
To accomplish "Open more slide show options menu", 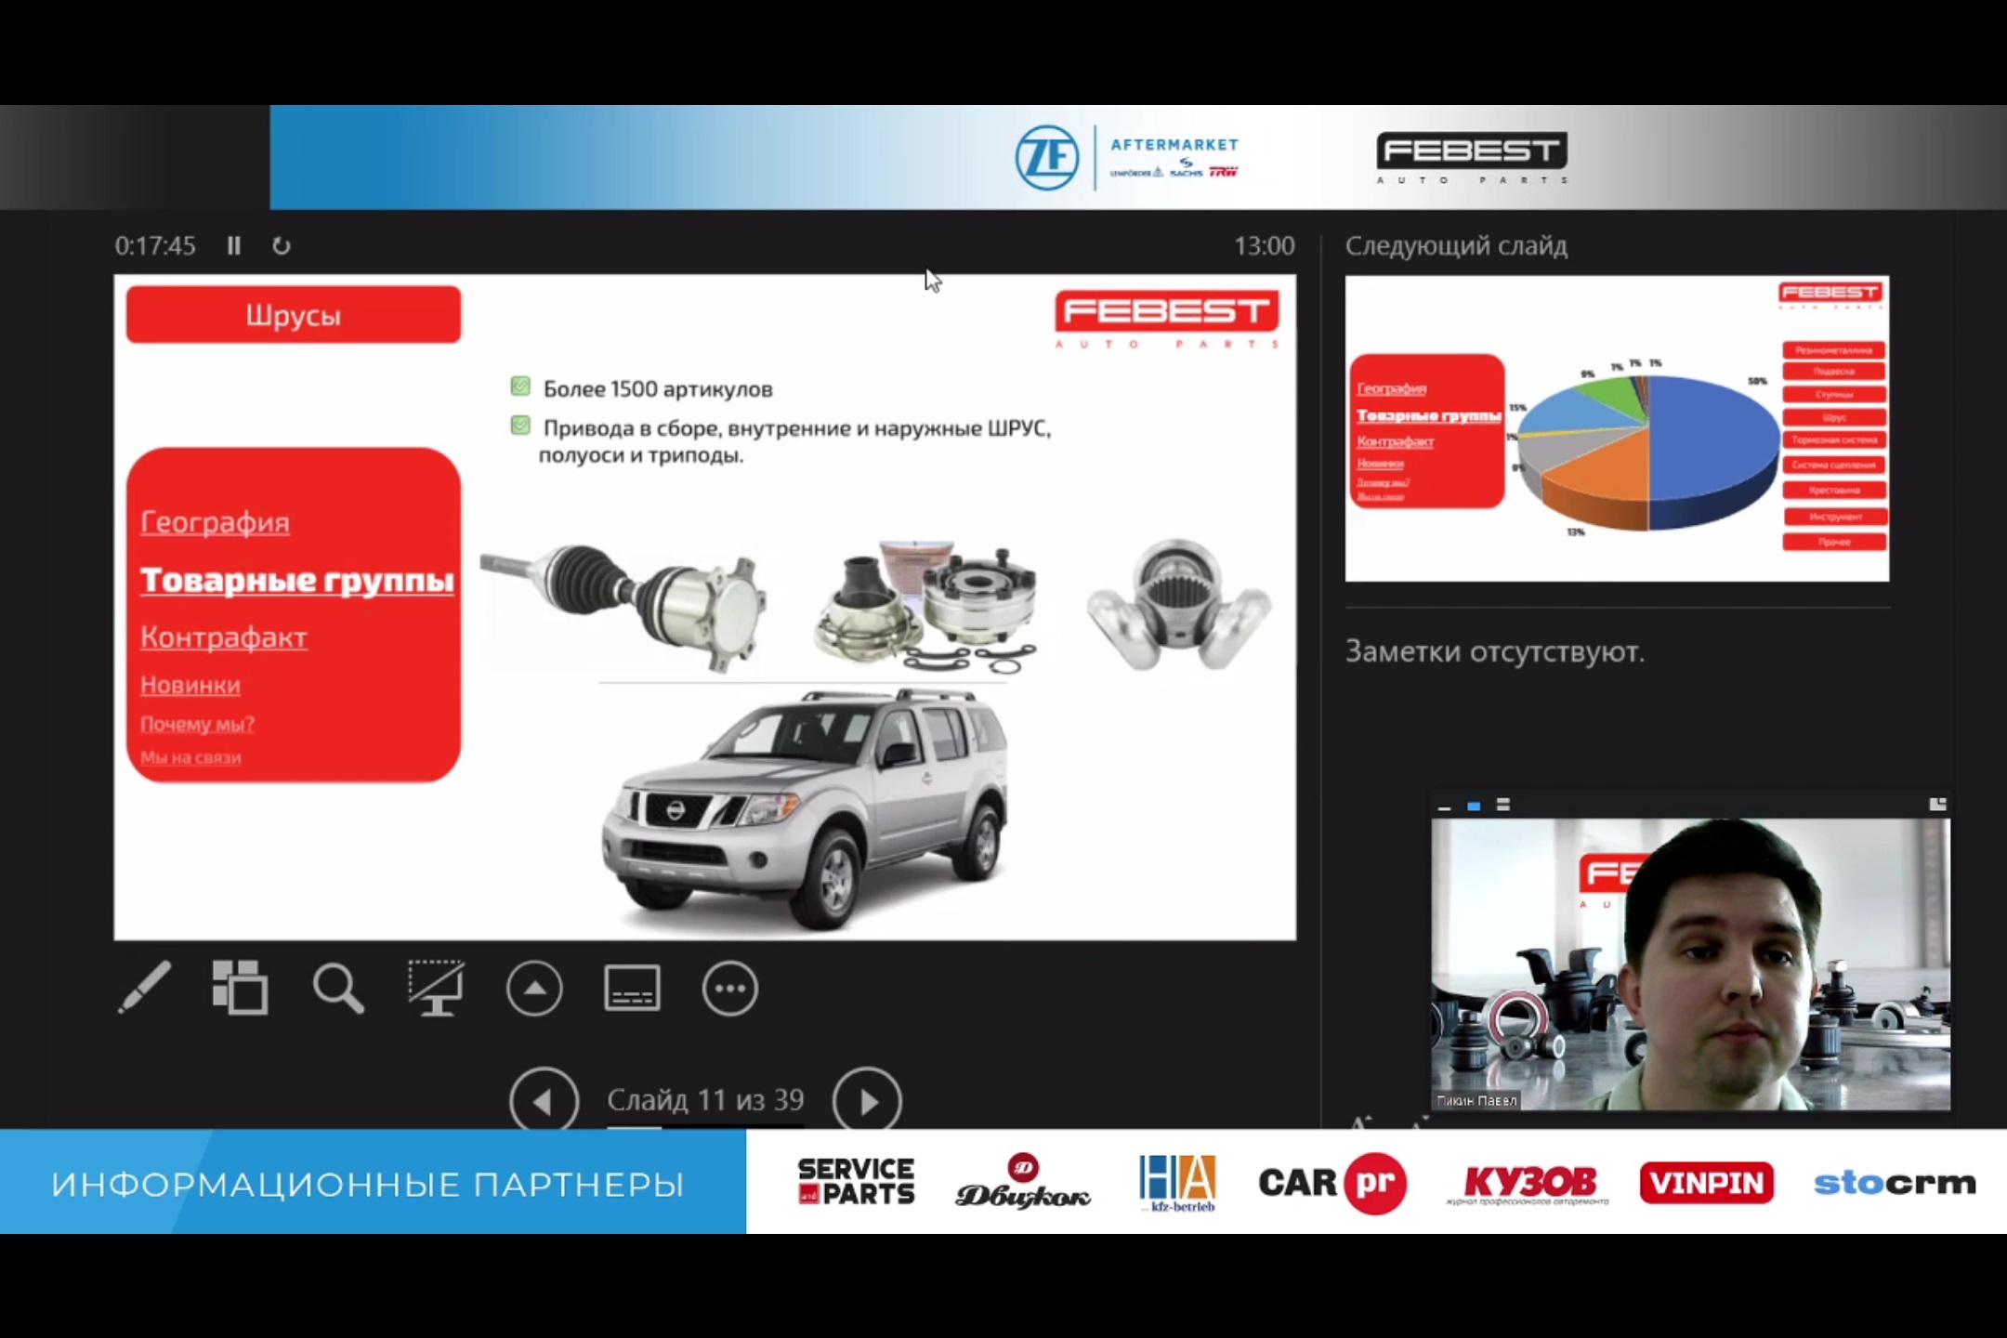I will (730, 989).
